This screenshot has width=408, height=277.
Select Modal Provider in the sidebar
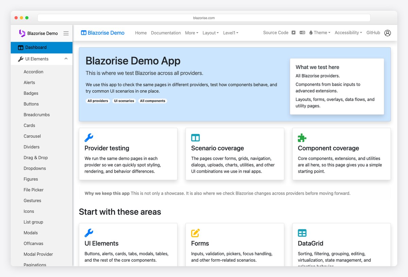[x=38, y=254]
